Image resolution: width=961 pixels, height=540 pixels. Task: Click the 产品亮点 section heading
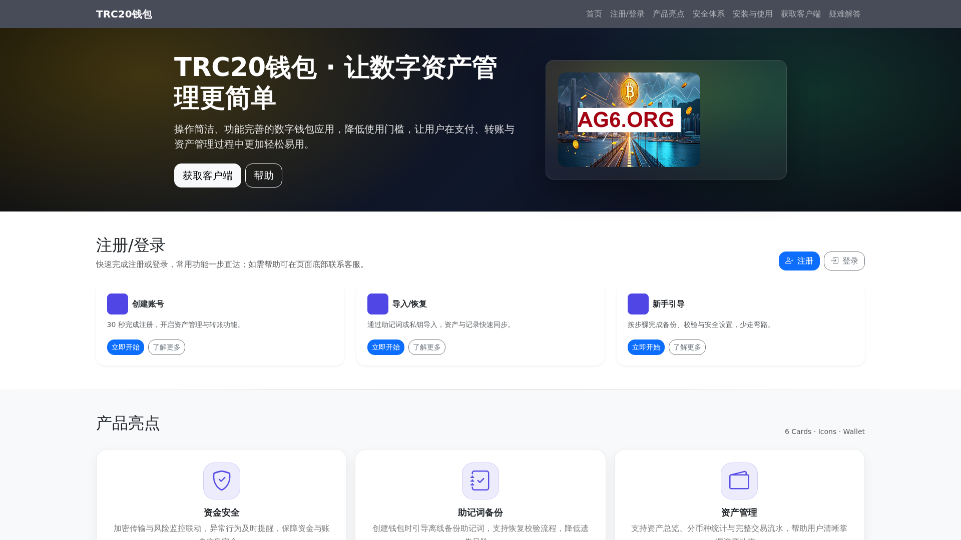coord(128,423)
